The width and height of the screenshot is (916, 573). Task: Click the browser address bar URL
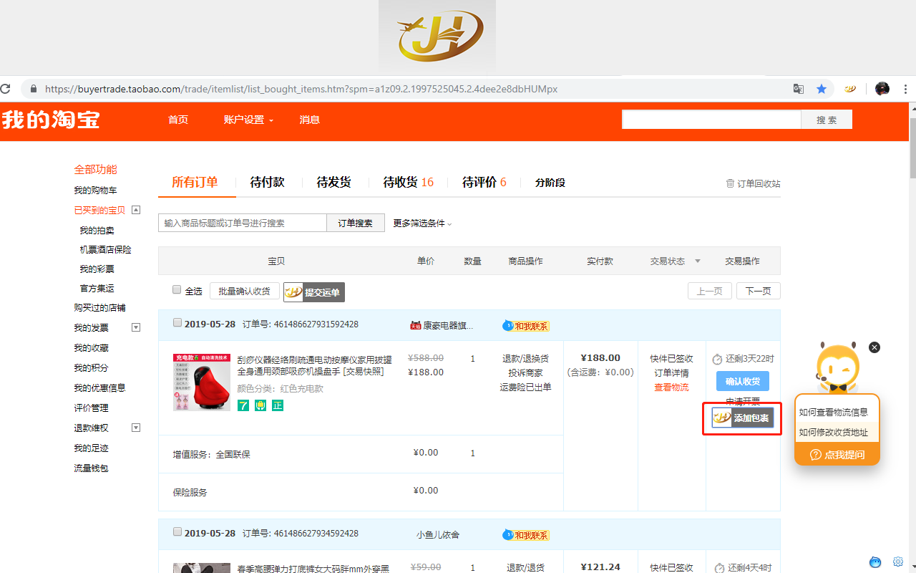click(301, 90)
